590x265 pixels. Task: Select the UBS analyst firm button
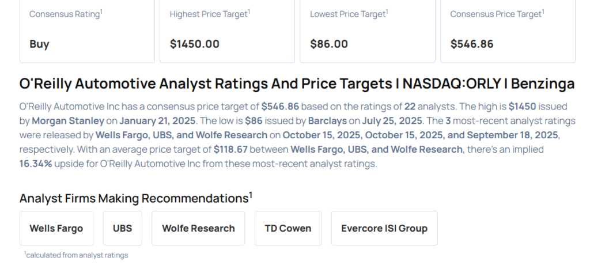[x=122, y=228]
